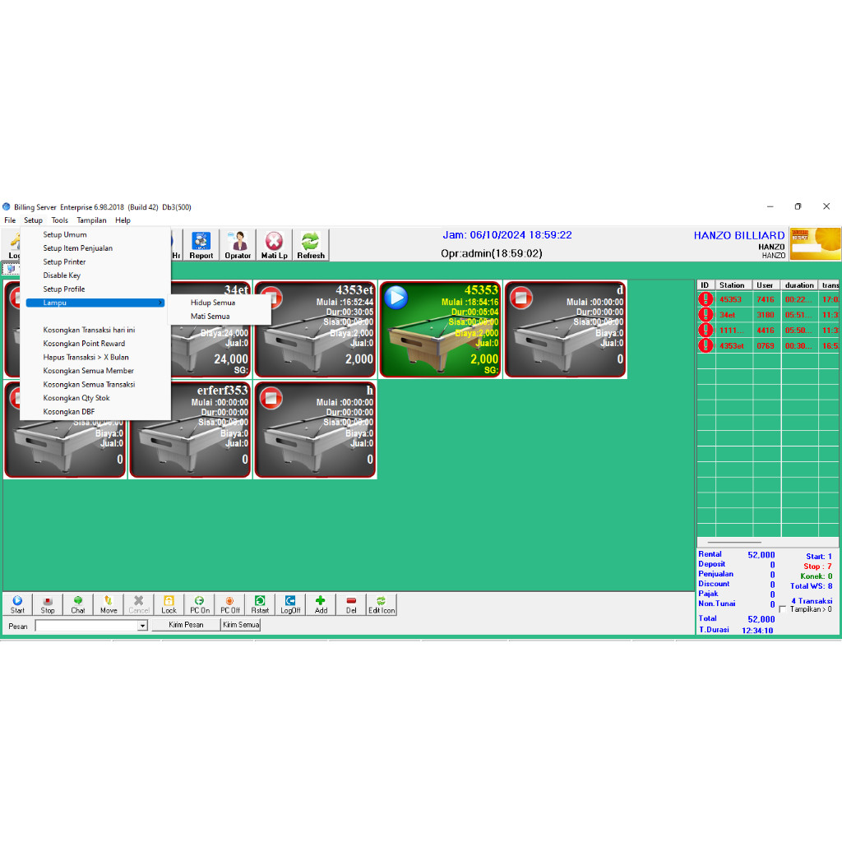Click the LogOff button
The image size is (842, 842).
click(290, 604)
